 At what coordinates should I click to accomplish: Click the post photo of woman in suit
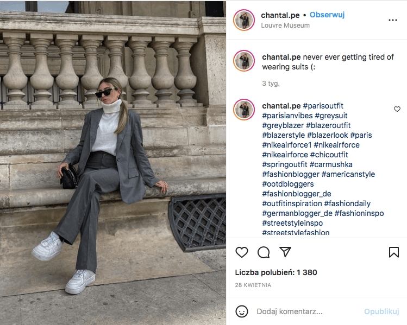(x=113, y=163)
